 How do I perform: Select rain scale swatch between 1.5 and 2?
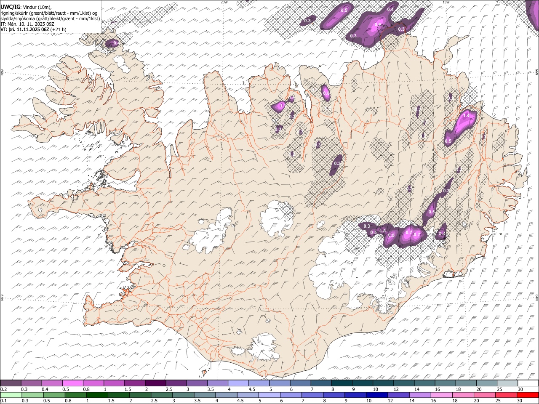tap(118, 395)
